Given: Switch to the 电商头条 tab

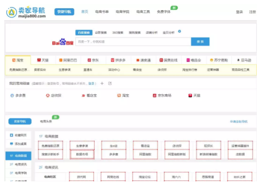Looking at the screenshot, I should point(46,122).
